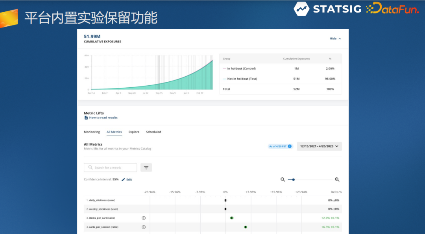
Task: Click the zoom out magnifier icon
Action: [283, 179]
